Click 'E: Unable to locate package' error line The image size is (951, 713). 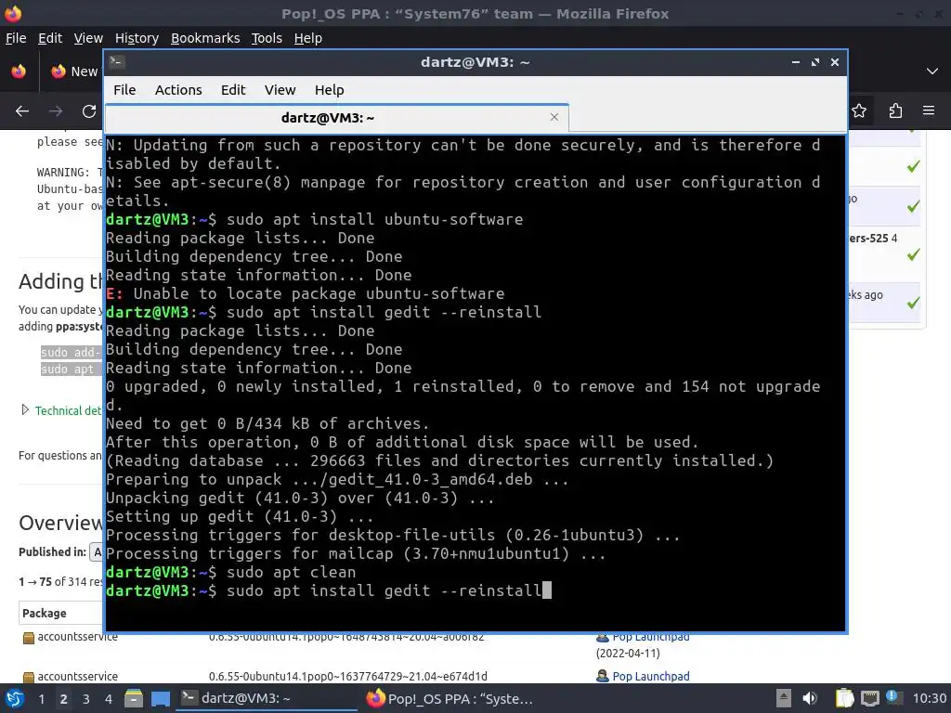tap(305, 293)
